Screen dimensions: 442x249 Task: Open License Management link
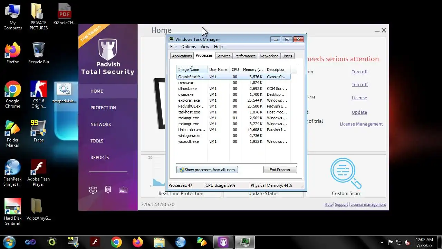361,124
